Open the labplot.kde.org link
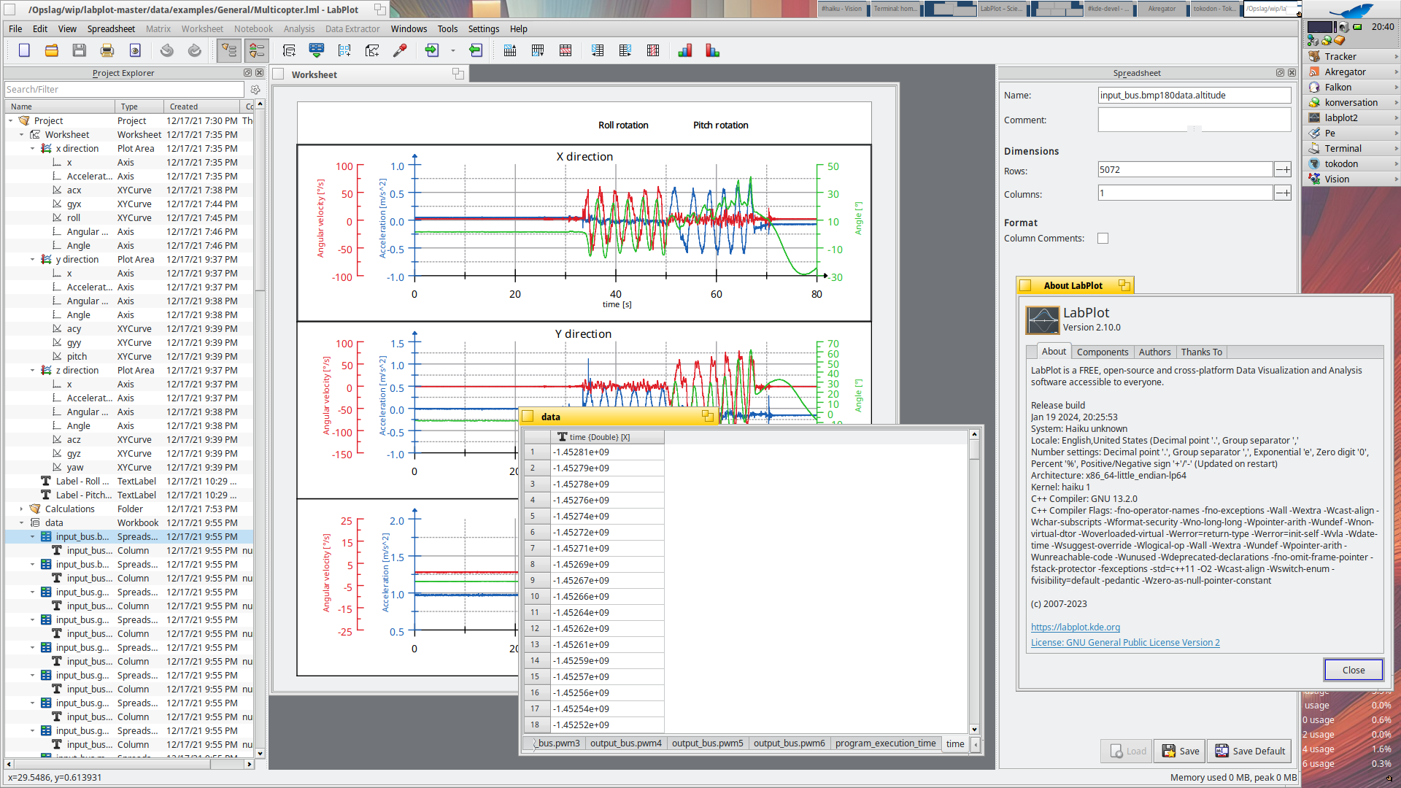1401x788 pixels. tap(1075, 627)
